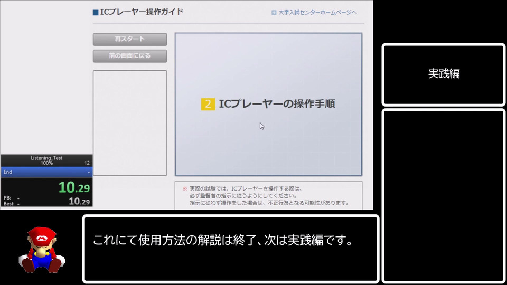
Task: Click the attempt count 12 in timer
Action: tap(87, 163)
